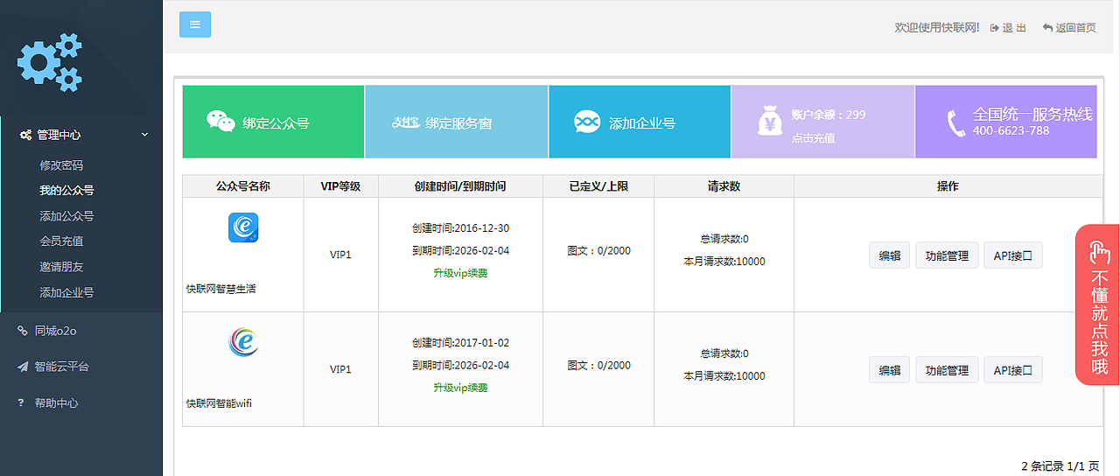Viewport: 1120px width, 476px height.
Task: Click the 公众号名称 column header
Action: 243,186
